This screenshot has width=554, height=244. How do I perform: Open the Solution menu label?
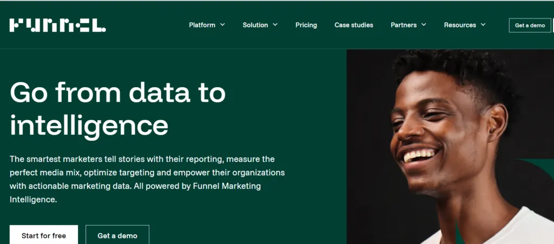point(255,25)
